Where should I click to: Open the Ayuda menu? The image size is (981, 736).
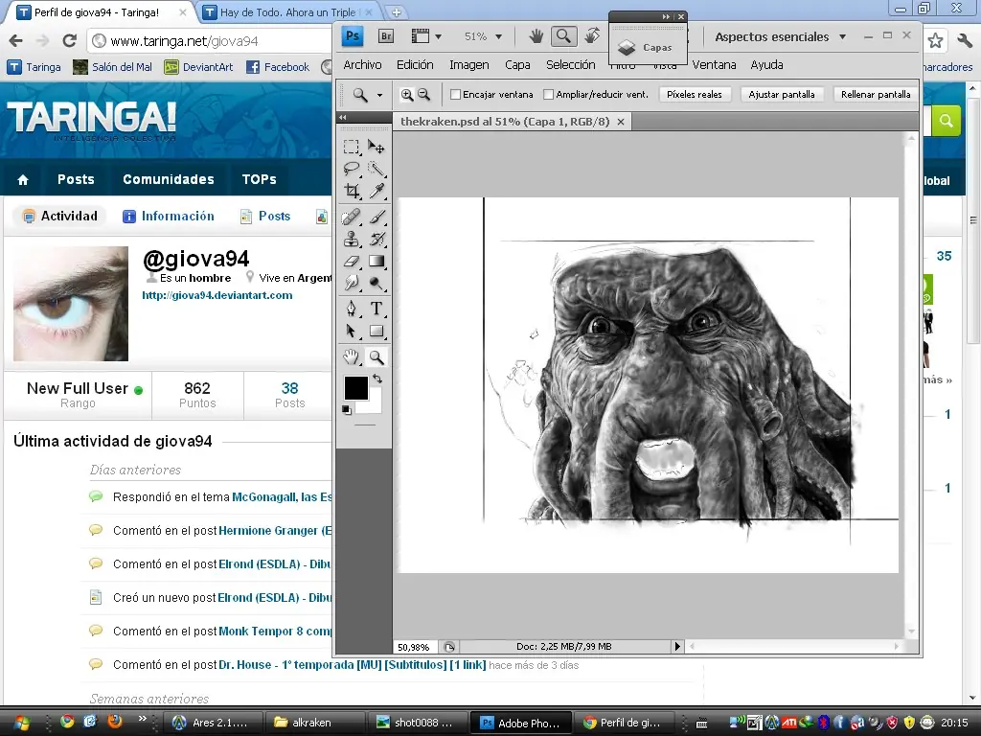[767, 64]
